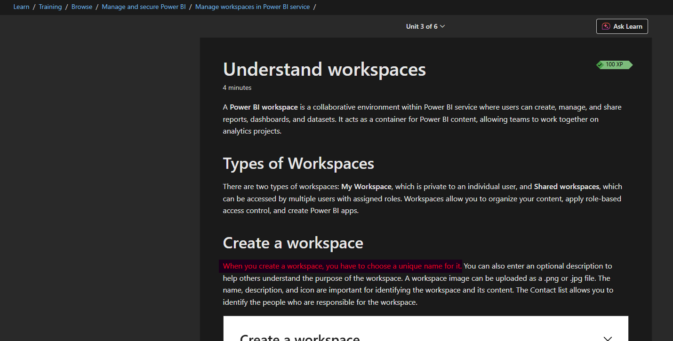Click the Understand workspaces page title
673x341 pixels.
coord(324,69)
